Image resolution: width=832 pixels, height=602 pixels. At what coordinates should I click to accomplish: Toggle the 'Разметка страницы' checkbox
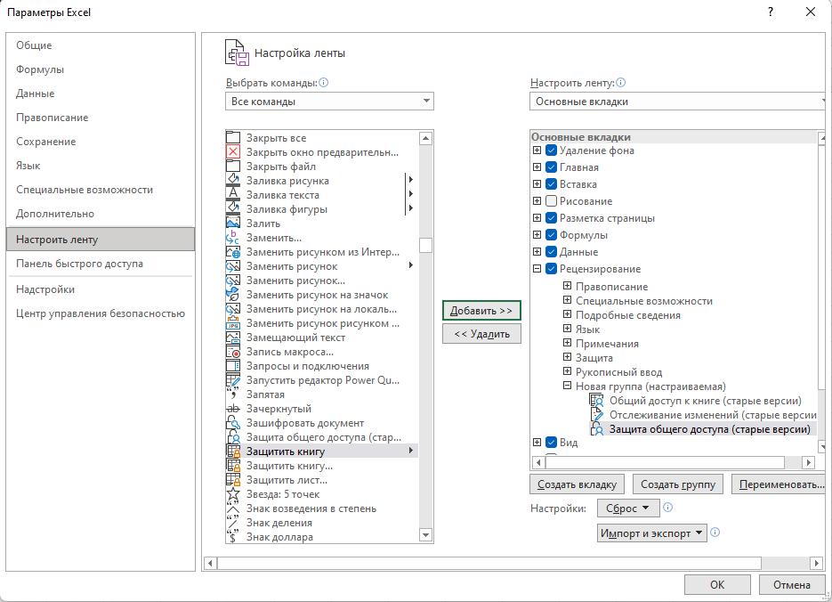tap(552, 218)
